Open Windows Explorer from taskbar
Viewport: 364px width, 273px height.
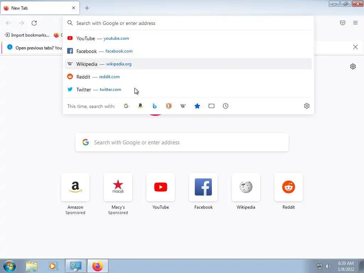[x=32, y=266]
